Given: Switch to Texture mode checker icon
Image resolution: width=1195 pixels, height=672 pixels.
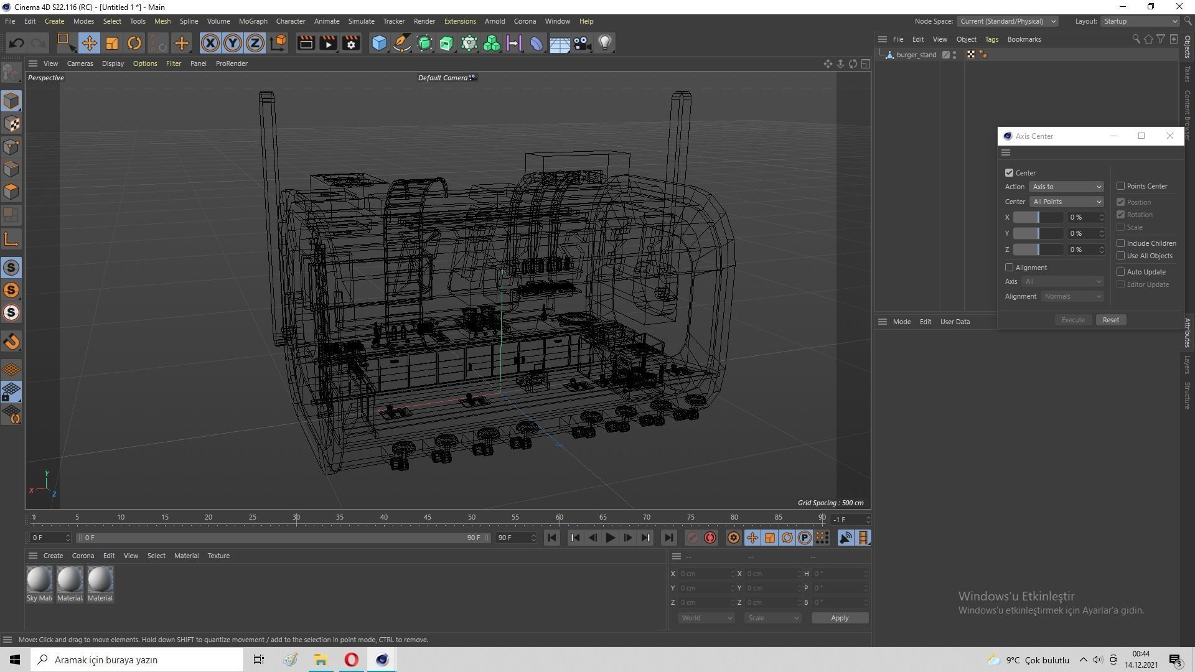Looking at the screenshot, I should (11, 124).
